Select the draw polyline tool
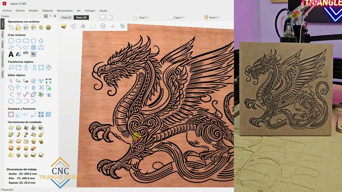 click(x=11, y=47)
